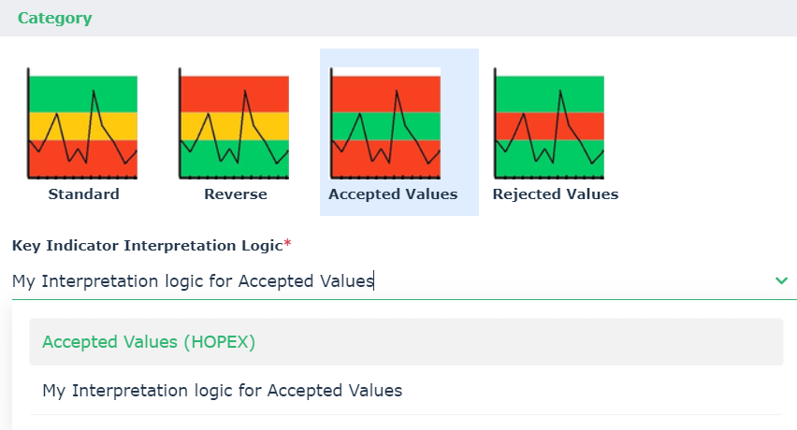Click the "Rejected Values" category label
797x430 pixels.
pos(556,194)
